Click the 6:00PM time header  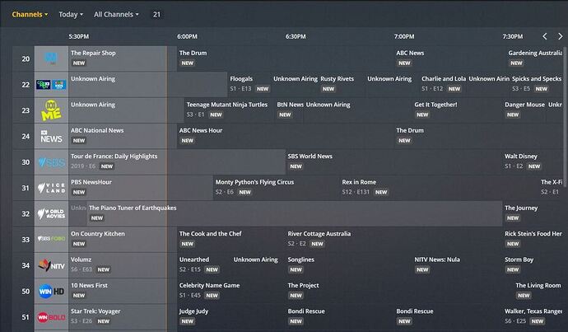pyautogui.click(x=188, y=36)
